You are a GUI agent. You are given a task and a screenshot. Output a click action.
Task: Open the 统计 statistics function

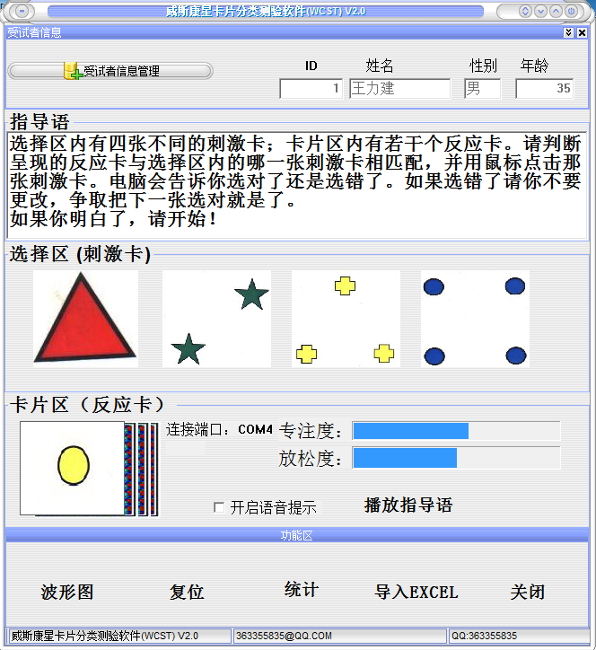coord(302,590)
